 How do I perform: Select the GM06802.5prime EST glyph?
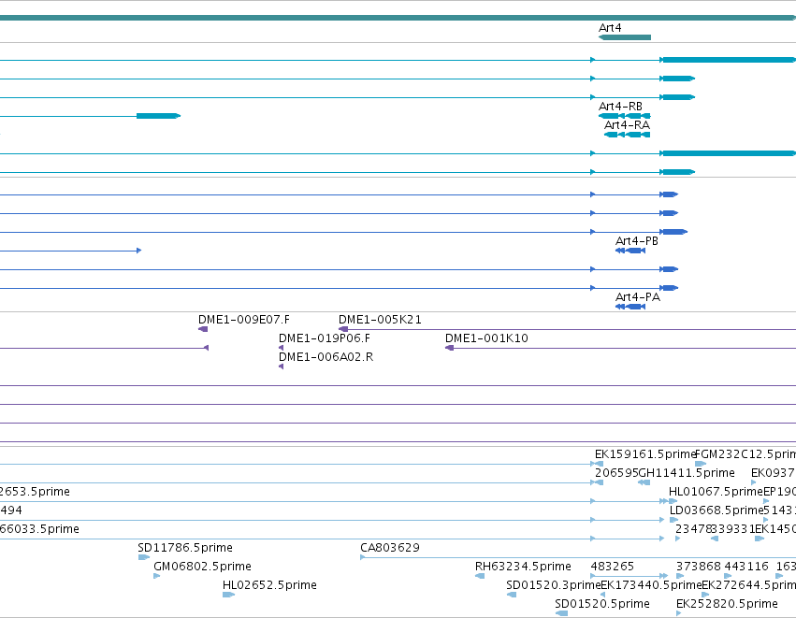coord(157,576)
